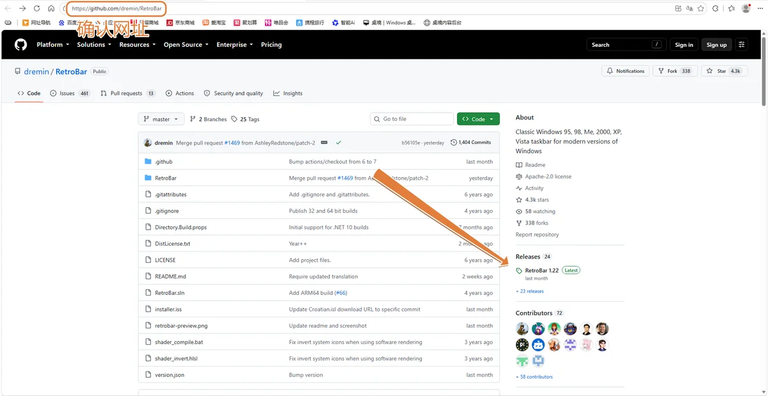Open the Open Source dropdown
Viewport: 768px width, 396px height.
pos(186,45)
